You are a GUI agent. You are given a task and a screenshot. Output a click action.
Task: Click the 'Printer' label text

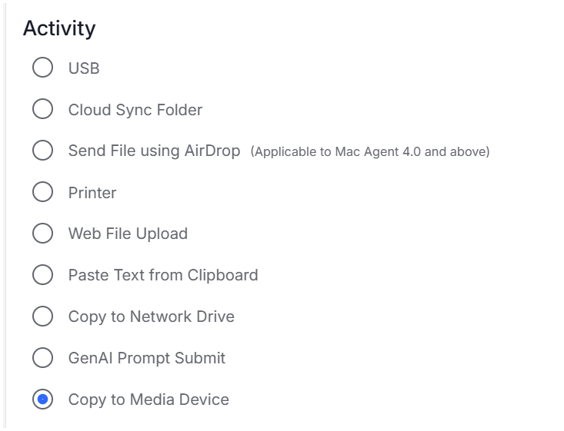pos(92,193)
